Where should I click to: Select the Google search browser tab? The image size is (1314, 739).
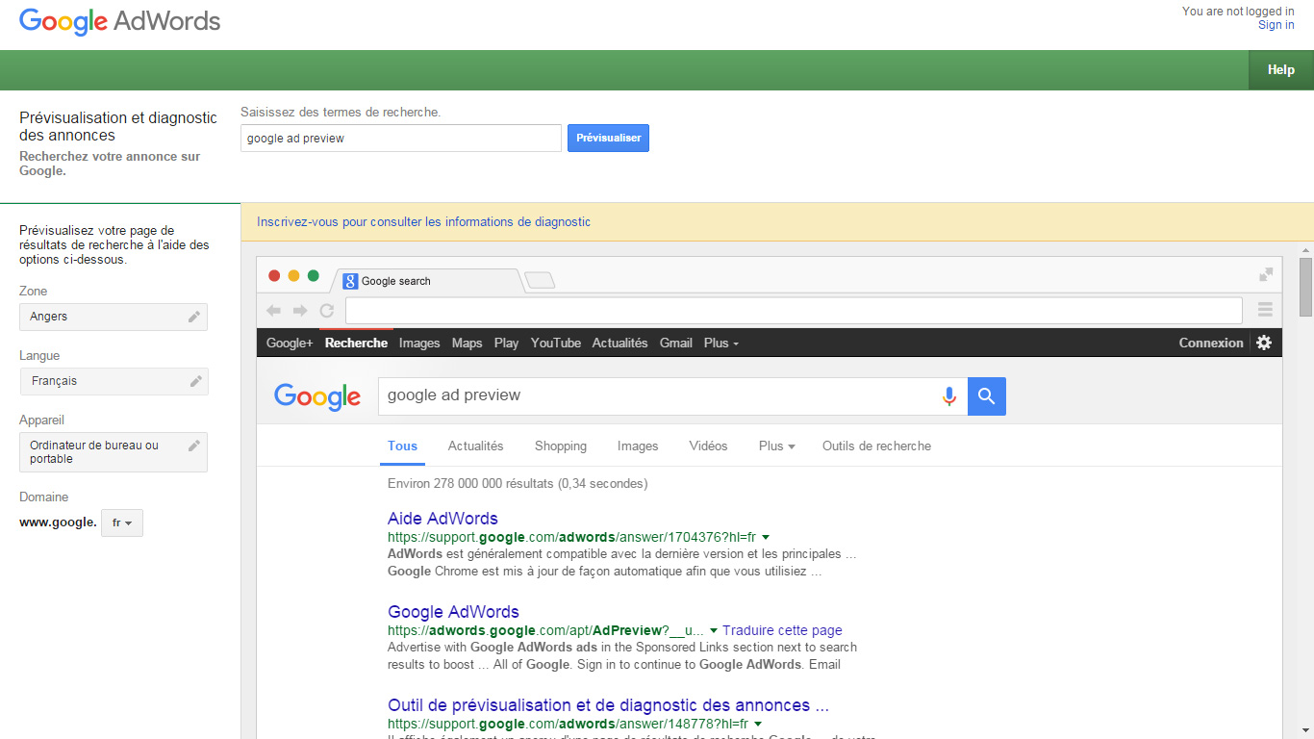pyautogui.click(x=427, y=281)
